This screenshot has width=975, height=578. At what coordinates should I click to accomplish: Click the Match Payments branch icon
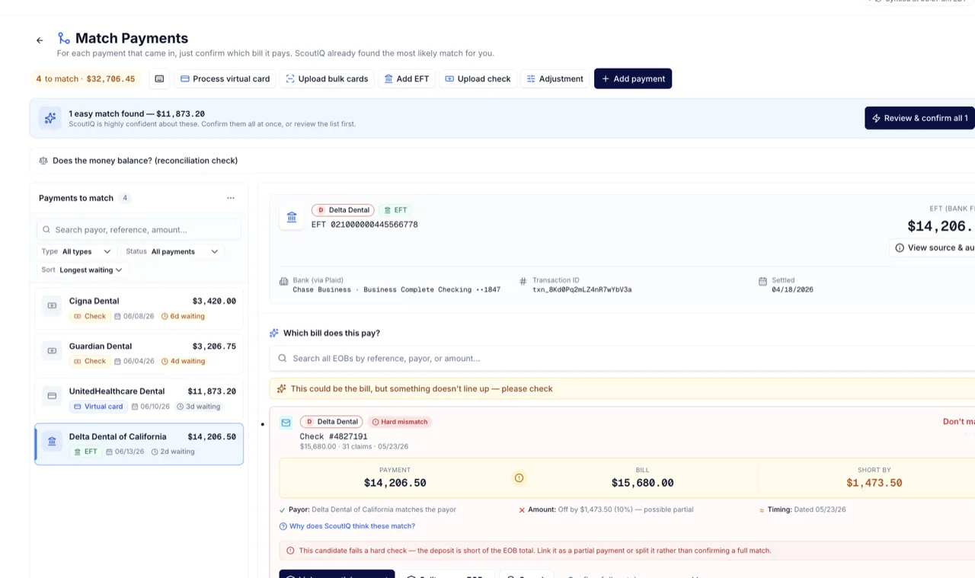[x=64, y=38]
